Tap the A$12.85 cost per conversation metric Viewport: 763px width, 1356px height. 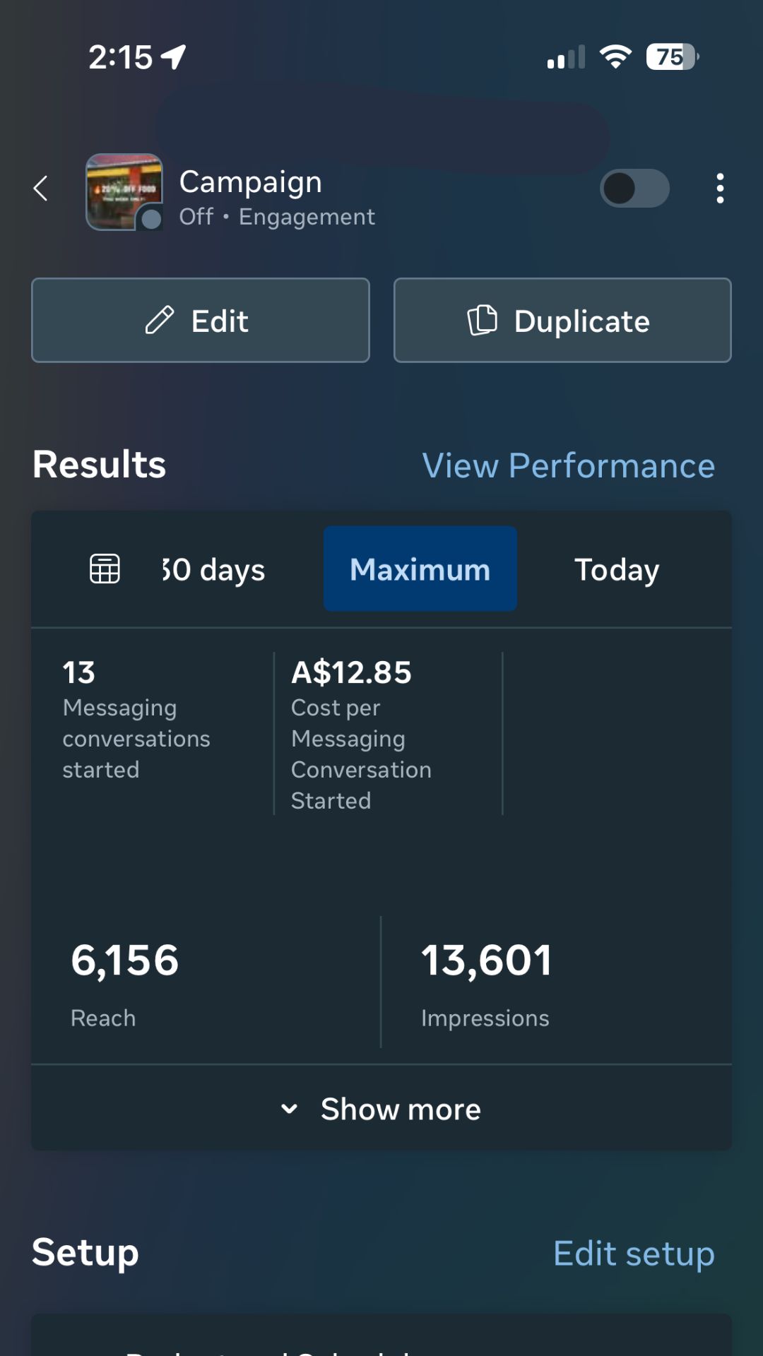click(x=360, y=734)
